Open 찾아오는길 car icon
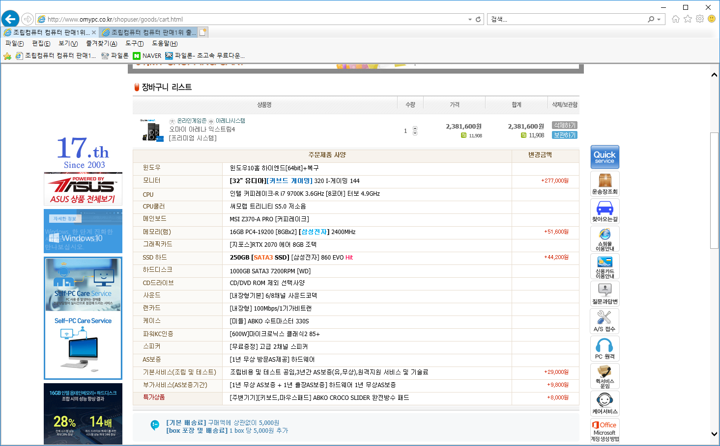Viewport: 720px width, 446px height. point(605,211)
